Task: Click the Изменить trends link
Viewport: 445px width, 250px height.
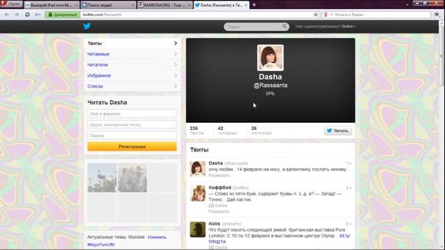Action: tap(157, 237)
